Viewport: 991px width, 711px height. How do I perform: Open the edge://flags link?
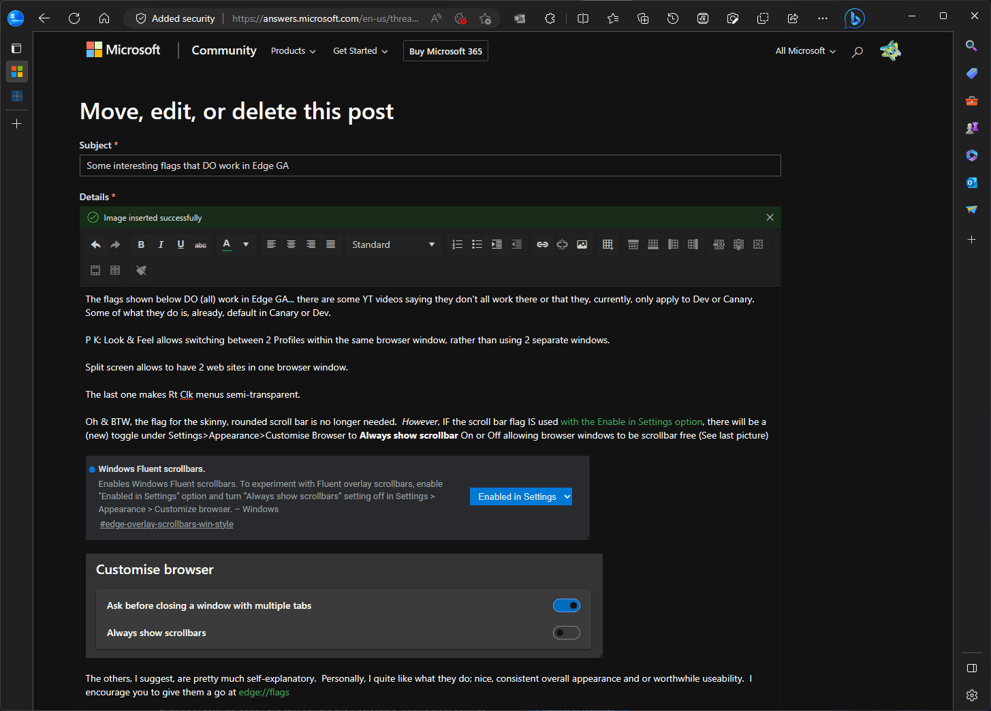264,692
